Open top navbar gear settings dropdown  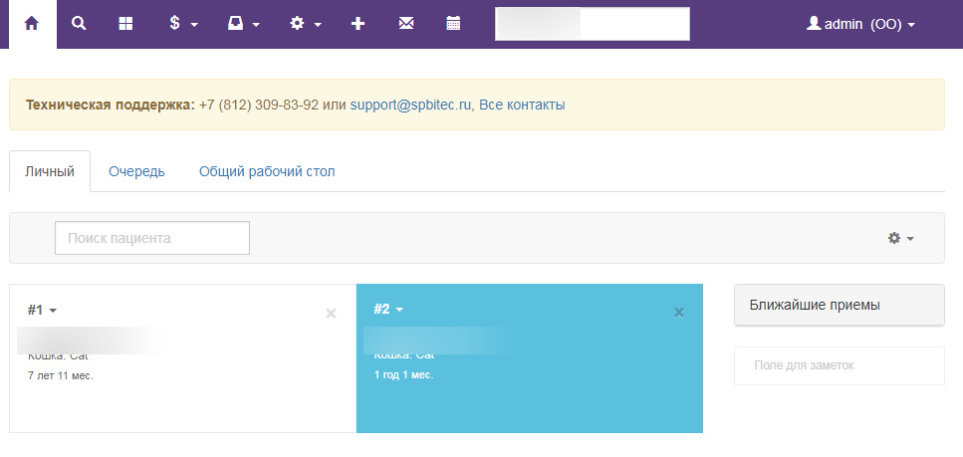tap(306, 24)
